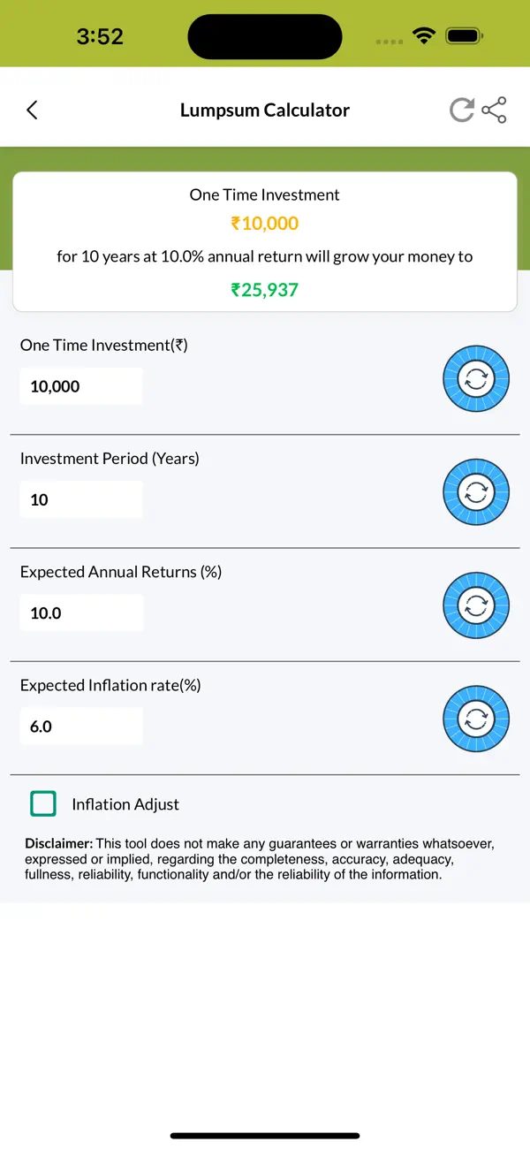530x1149 pixels.
Task: Reset the One Time Investment dial
Action: [x=476, y=378]
